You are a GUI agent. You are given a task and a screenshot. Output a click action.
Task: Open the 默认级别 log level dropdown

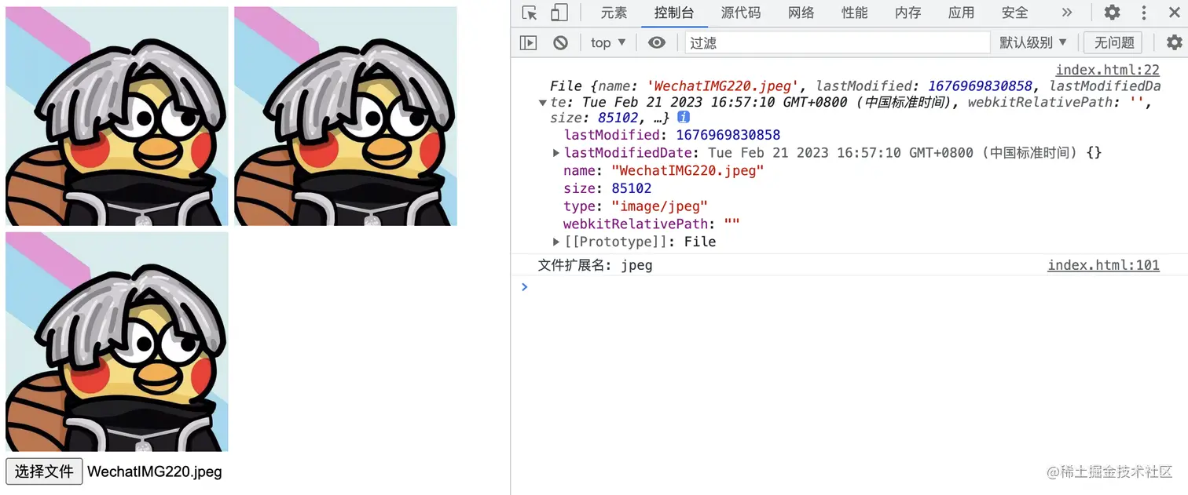pos(1033,42)
